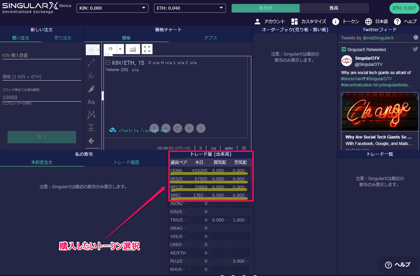Open the トレード履歴 trade history tab
Viewport: 420px width, 276px height.
pos(127,163)
